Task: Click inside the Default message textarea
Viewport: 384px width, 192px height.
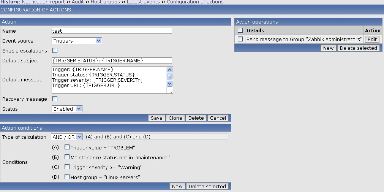Action: 109,80
